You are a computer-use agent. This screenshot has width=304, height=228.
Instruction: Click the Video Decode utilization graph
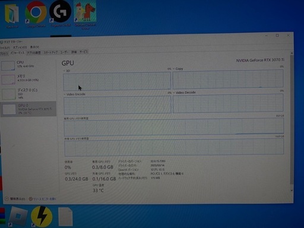pos(228,103)
